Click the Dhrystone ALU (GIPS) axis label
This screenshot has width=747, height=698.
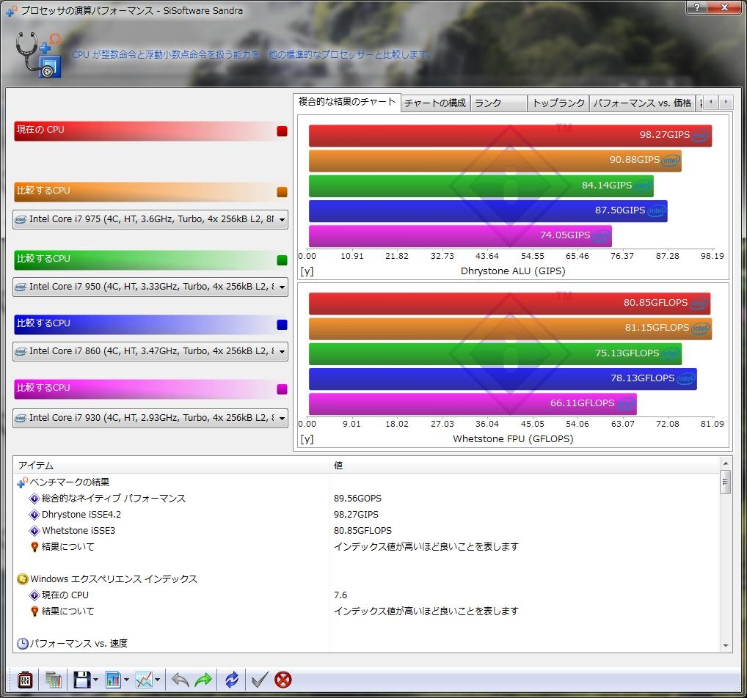(x=513, y=271)
